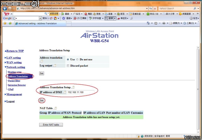Screen dimensions: 202x140
Task: Click the Yahoo toolbar weather icon
Action: coord(106,14)
